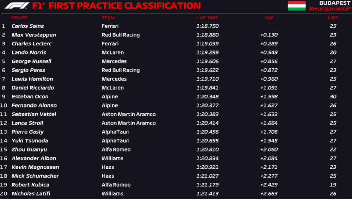Click driver name Max Verstappen

(x=34, y=35)
